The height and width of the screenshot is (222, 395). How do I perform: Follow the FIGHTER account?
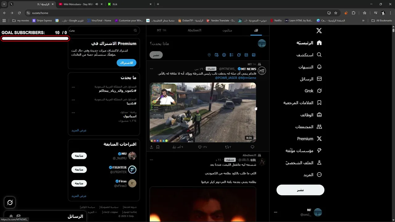pyautogui.click(x=79, y=170)
